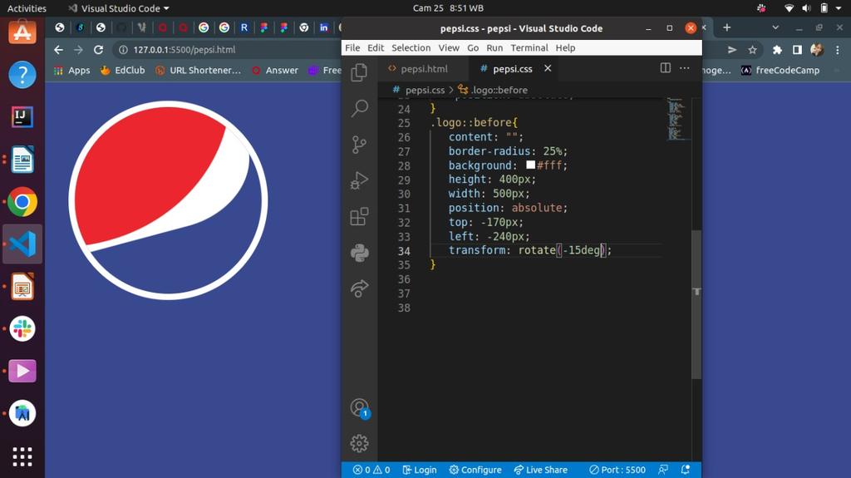Screen dimensions: 851x478
Task: Open the Apps bookmark in Chrome
Action: pyautogui.click(x=71, y=70)
